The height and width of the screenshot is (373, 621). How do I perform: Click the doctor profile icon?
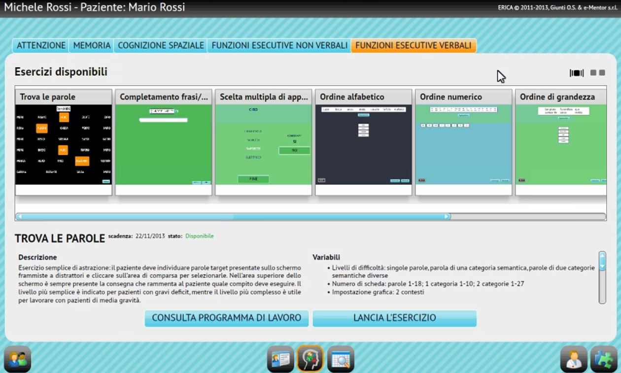coord(574,359)
